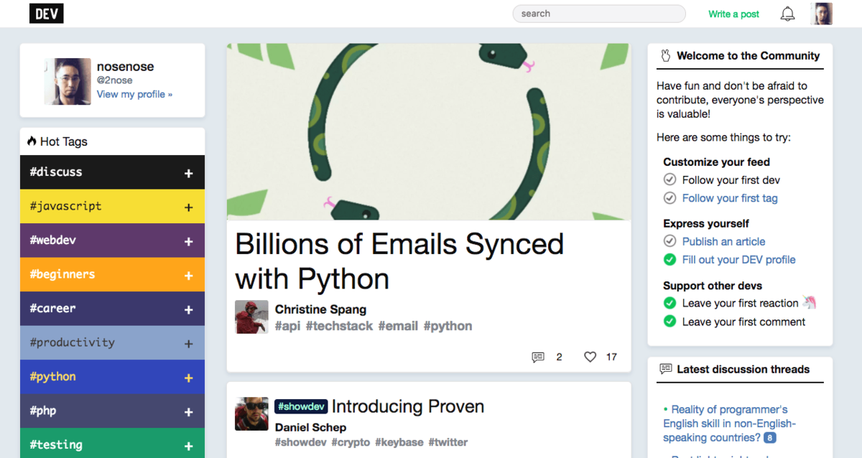Image resolution: width=862 pixels, height=458 pixels.
Task: Open the notifications bell icon
Action: point(788,14)
